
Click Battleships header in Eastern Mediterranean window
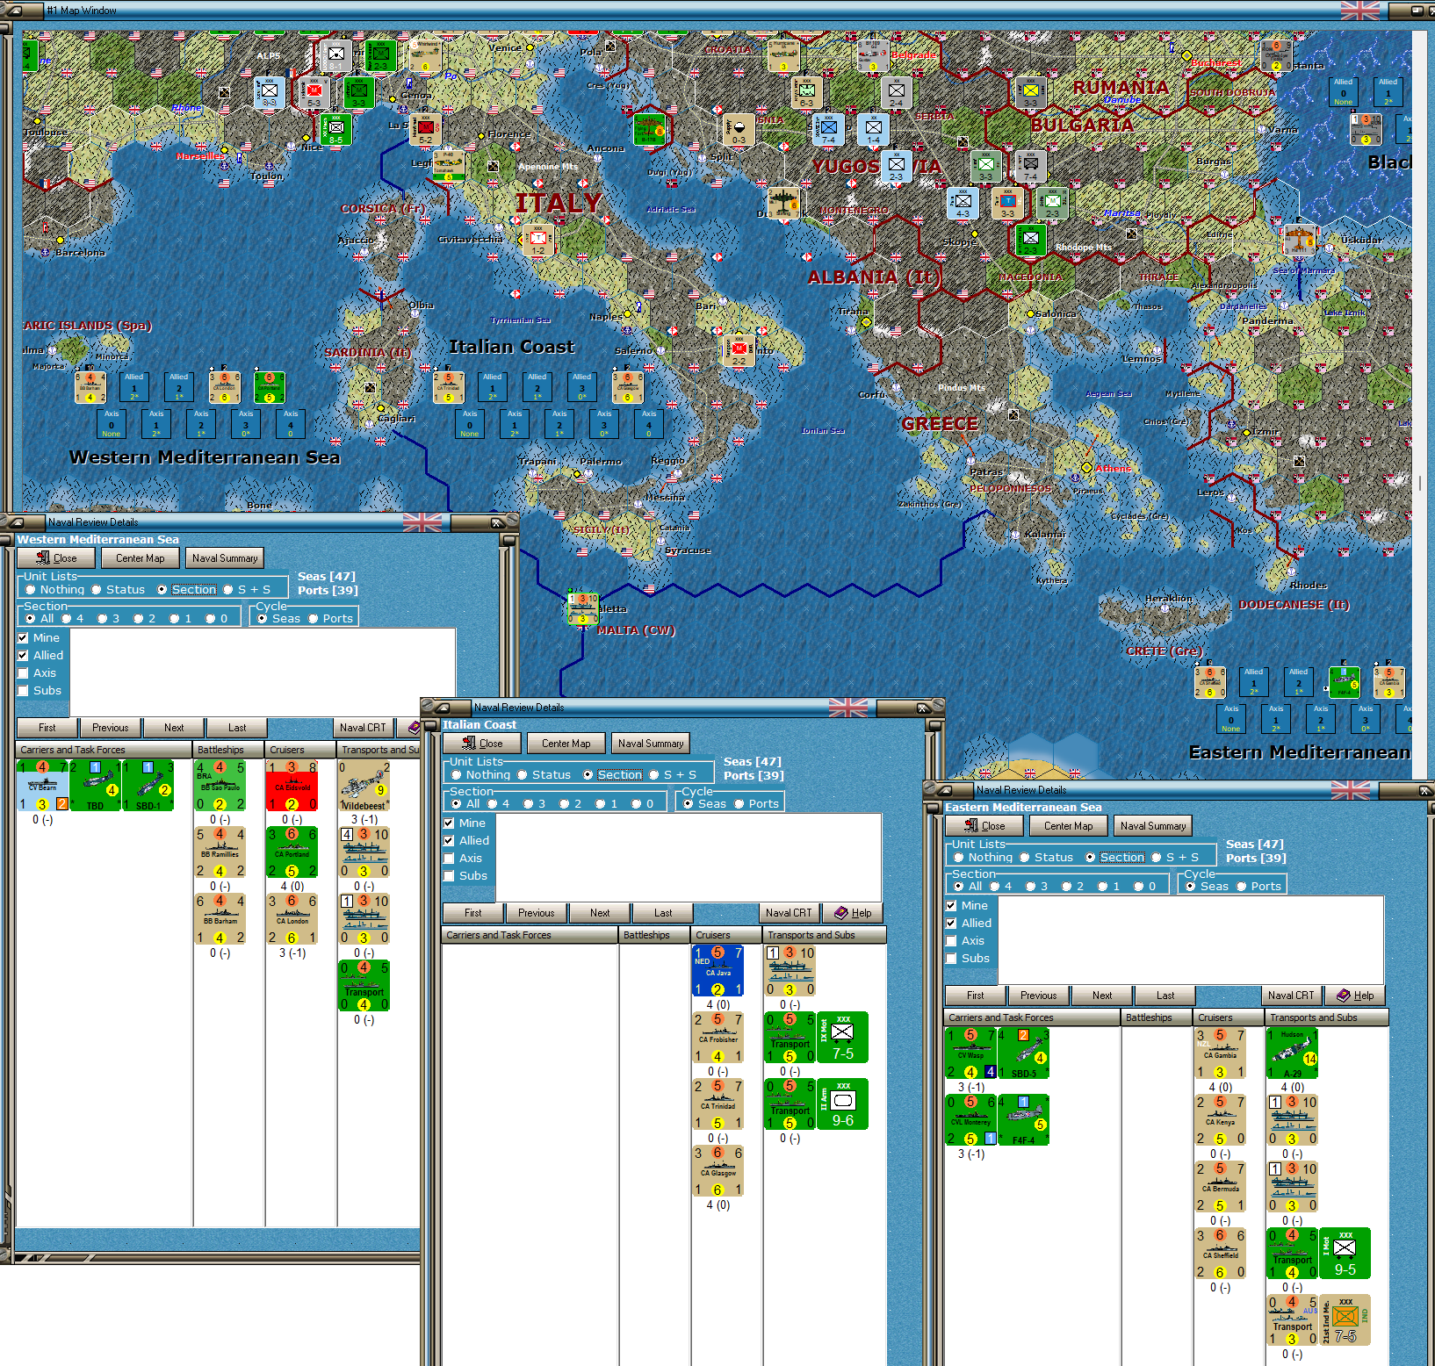click(1157, 1018)
